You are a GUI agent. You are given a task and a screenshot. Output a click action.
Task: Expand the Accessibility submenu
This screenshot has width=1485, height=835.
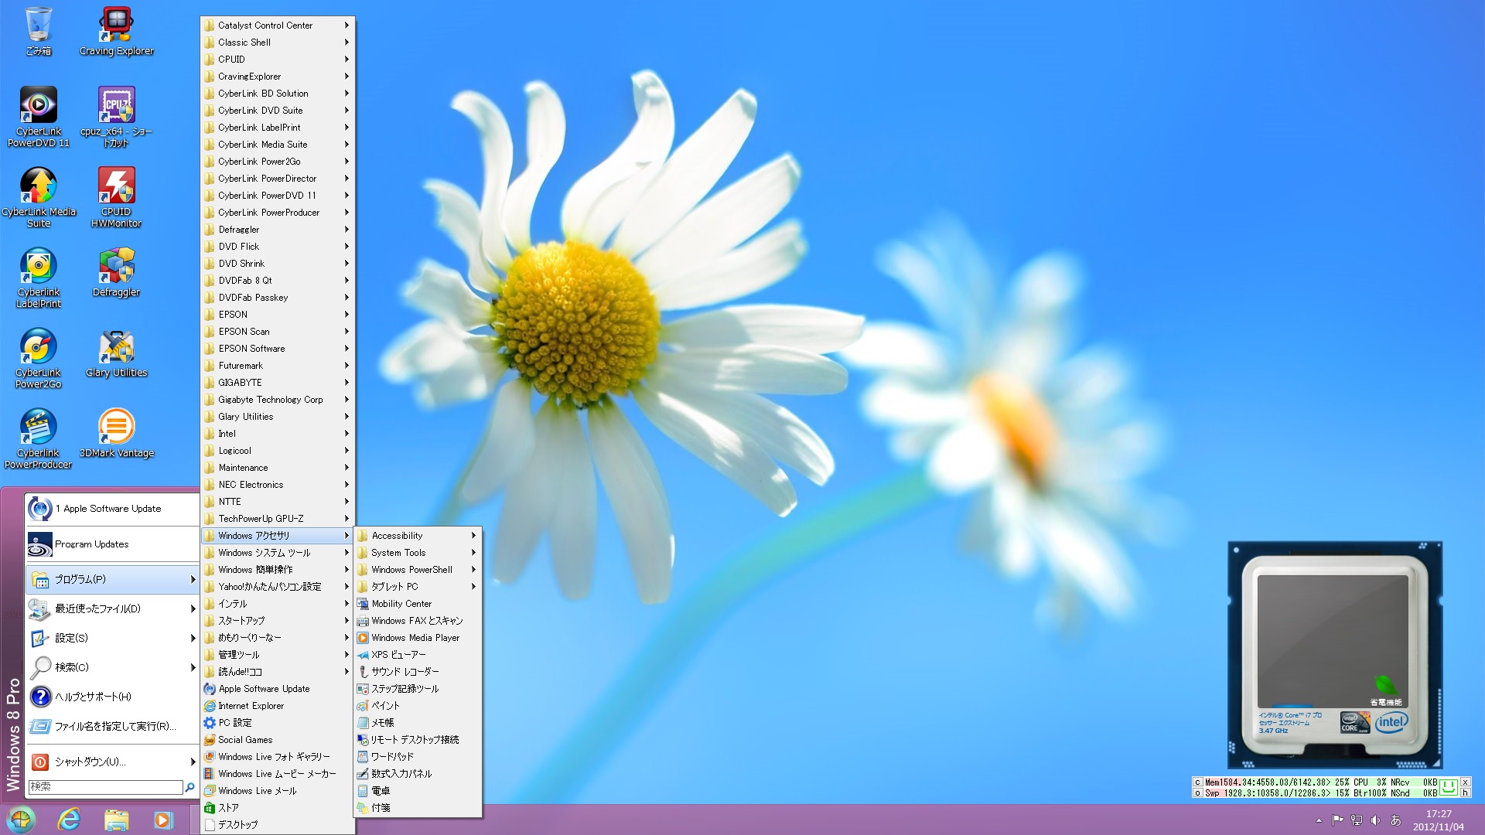418,536
